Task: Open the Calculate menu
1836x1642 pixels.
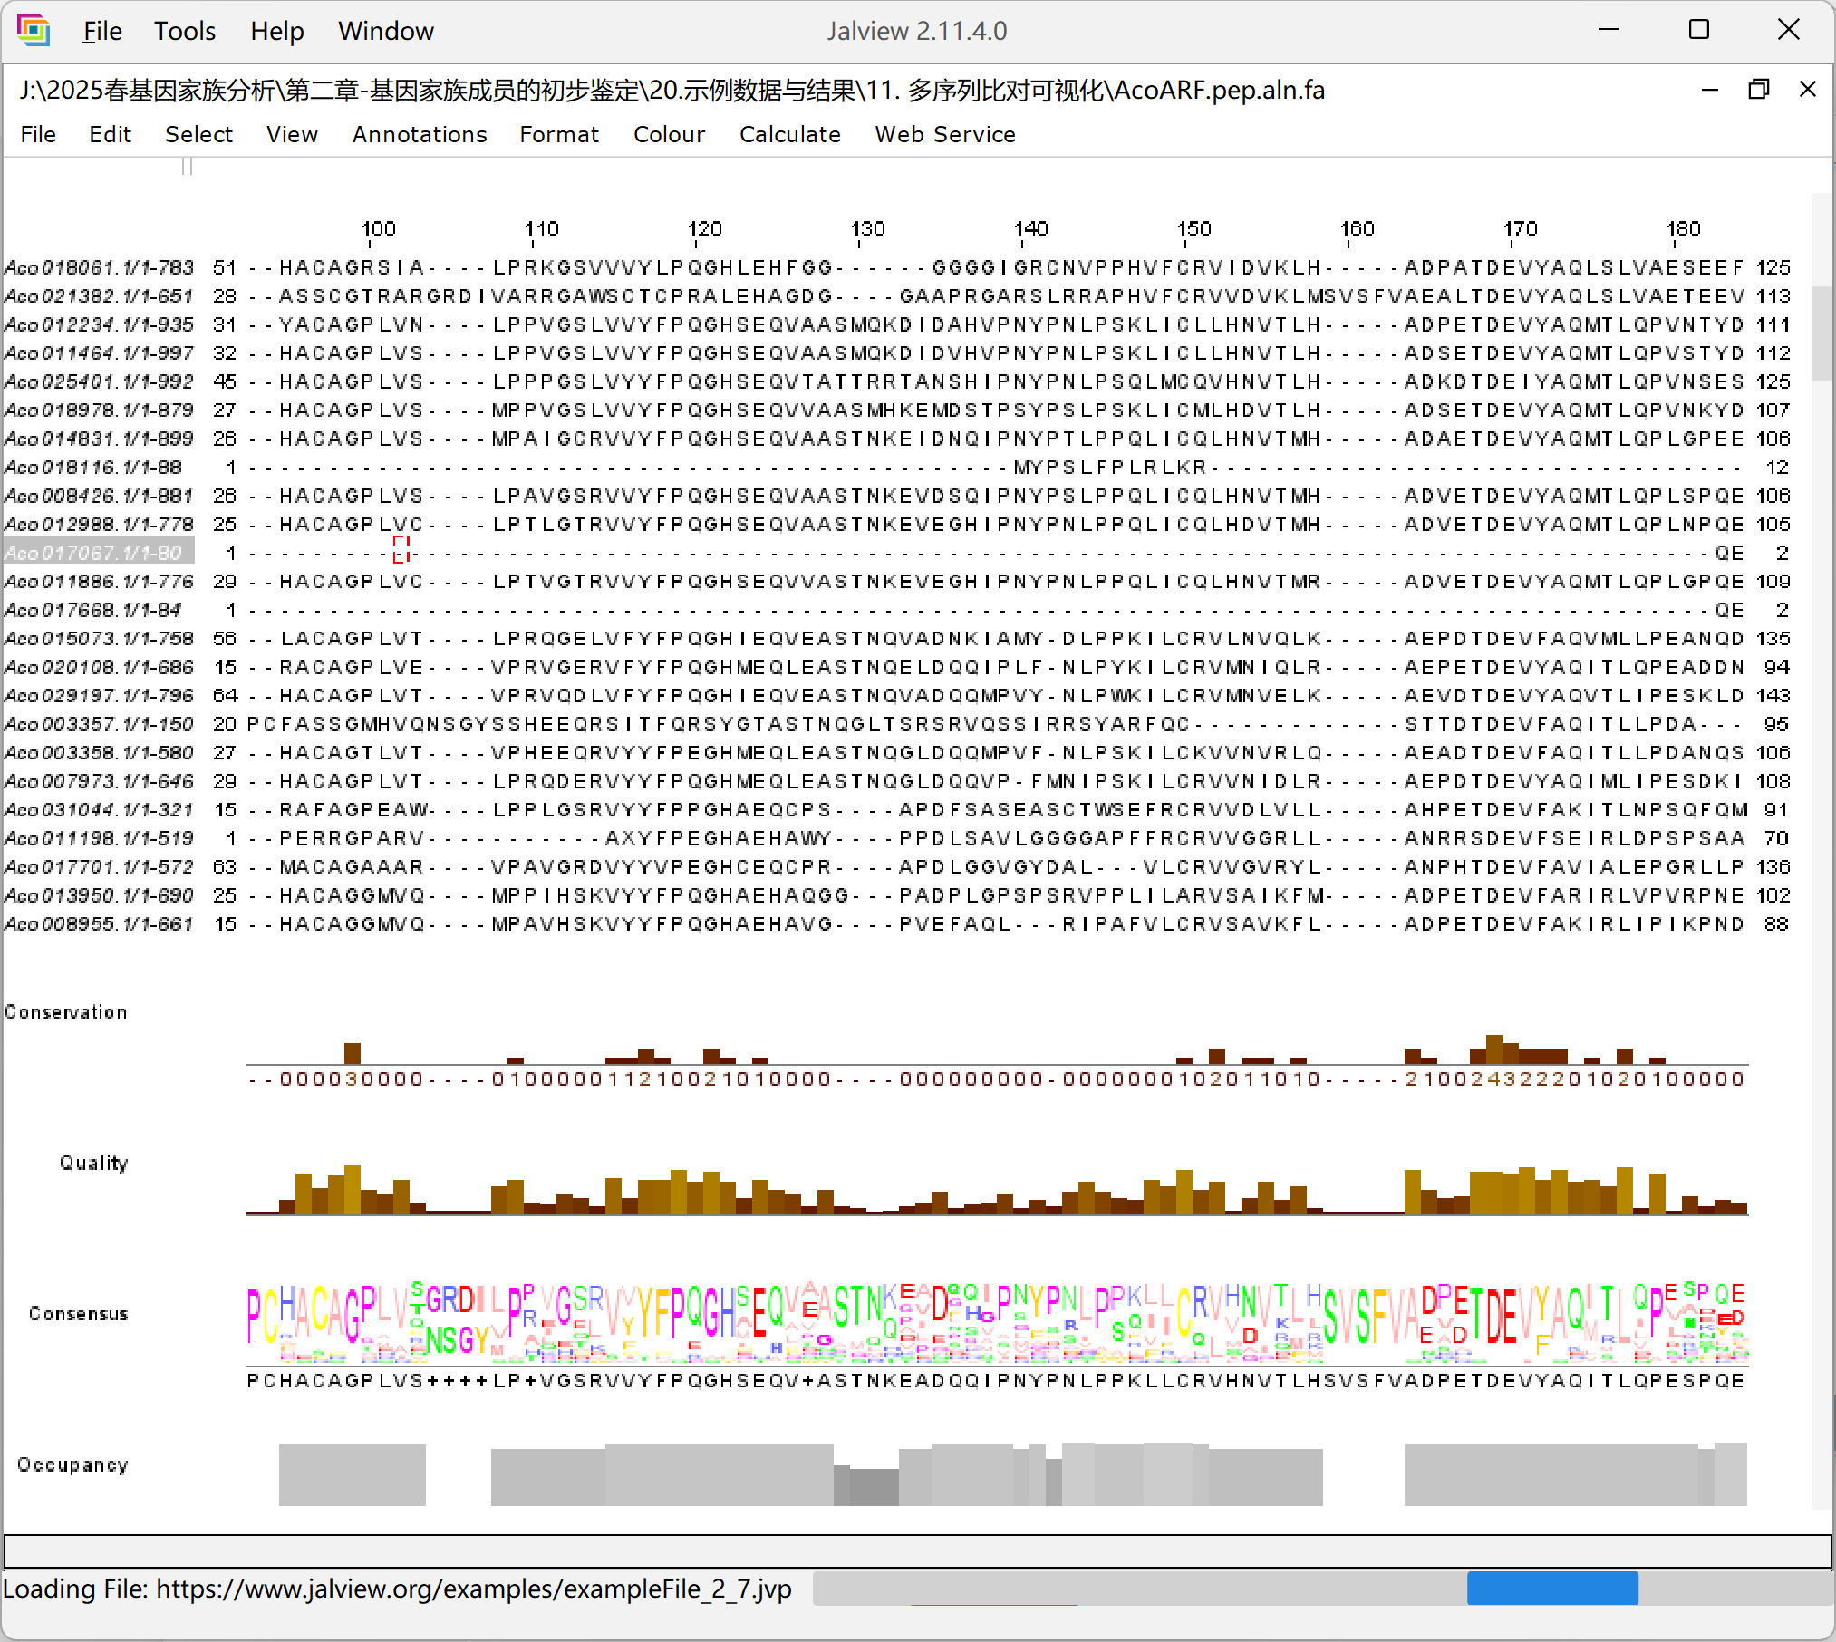Action: tap(789, 135)
